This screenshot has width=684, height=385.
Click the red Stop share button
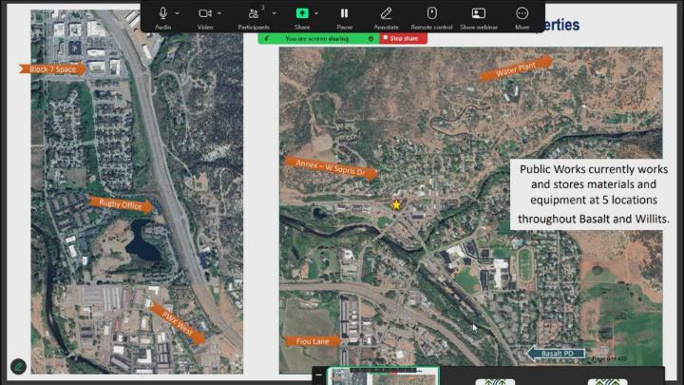click(405, 38)
